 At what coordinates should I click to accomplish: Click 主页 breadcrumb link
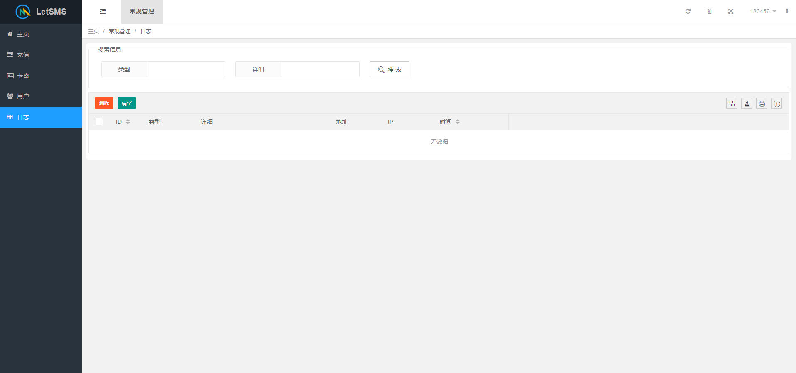(x=93, y=31)
